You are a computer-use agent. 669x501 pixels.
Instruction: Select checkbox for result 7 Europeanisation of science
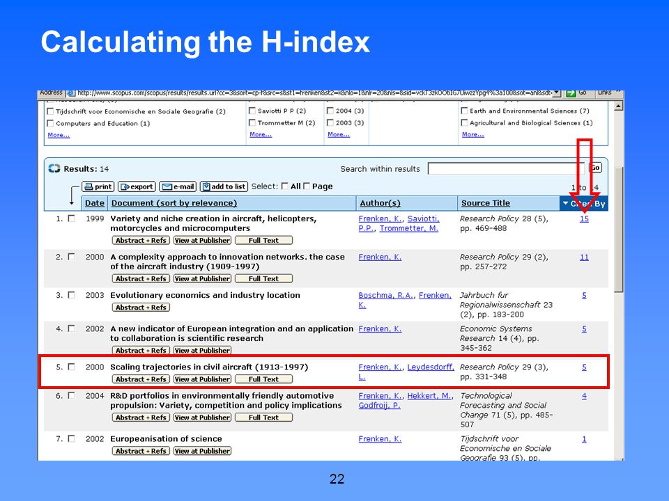tap(72, 438)
